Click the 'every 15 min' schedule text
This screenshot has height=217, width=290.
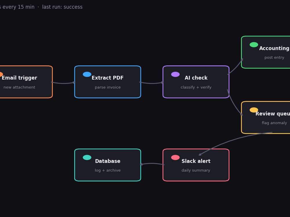19,7
